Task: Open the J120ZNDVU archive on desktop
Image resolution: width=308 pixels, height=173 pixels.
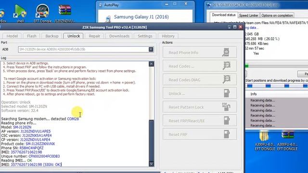Action: 64,13
